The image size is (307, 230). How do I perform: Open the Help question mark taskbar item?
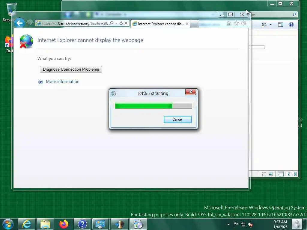pos(82,224)
